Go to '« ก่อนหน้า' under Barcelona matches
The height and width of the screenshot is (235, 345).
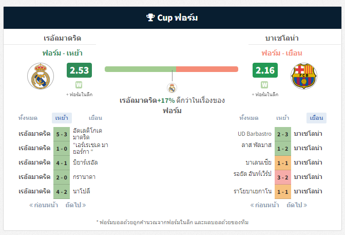264,205
